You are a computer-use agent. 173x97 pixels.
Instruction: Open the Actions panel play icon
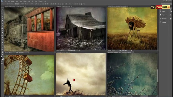(171, 15)
